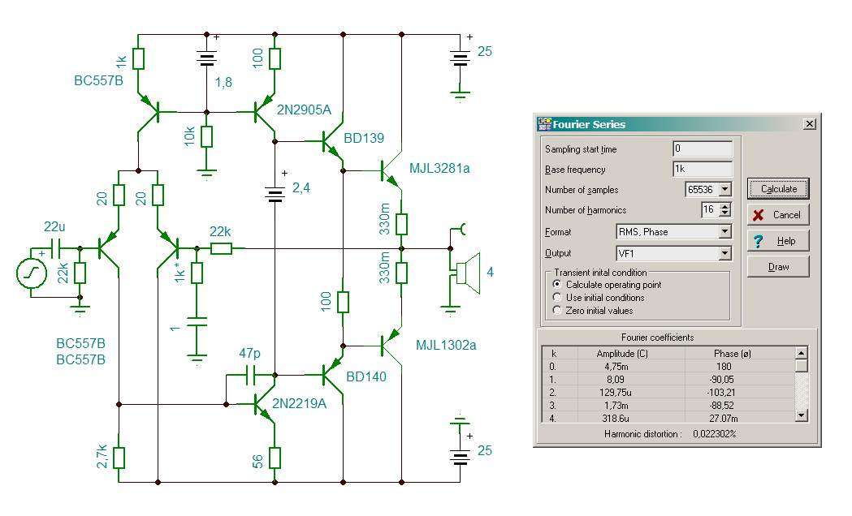Select Calculate operating point option
The width and height of the screenshot is (852, 516).
pos(557,284)
